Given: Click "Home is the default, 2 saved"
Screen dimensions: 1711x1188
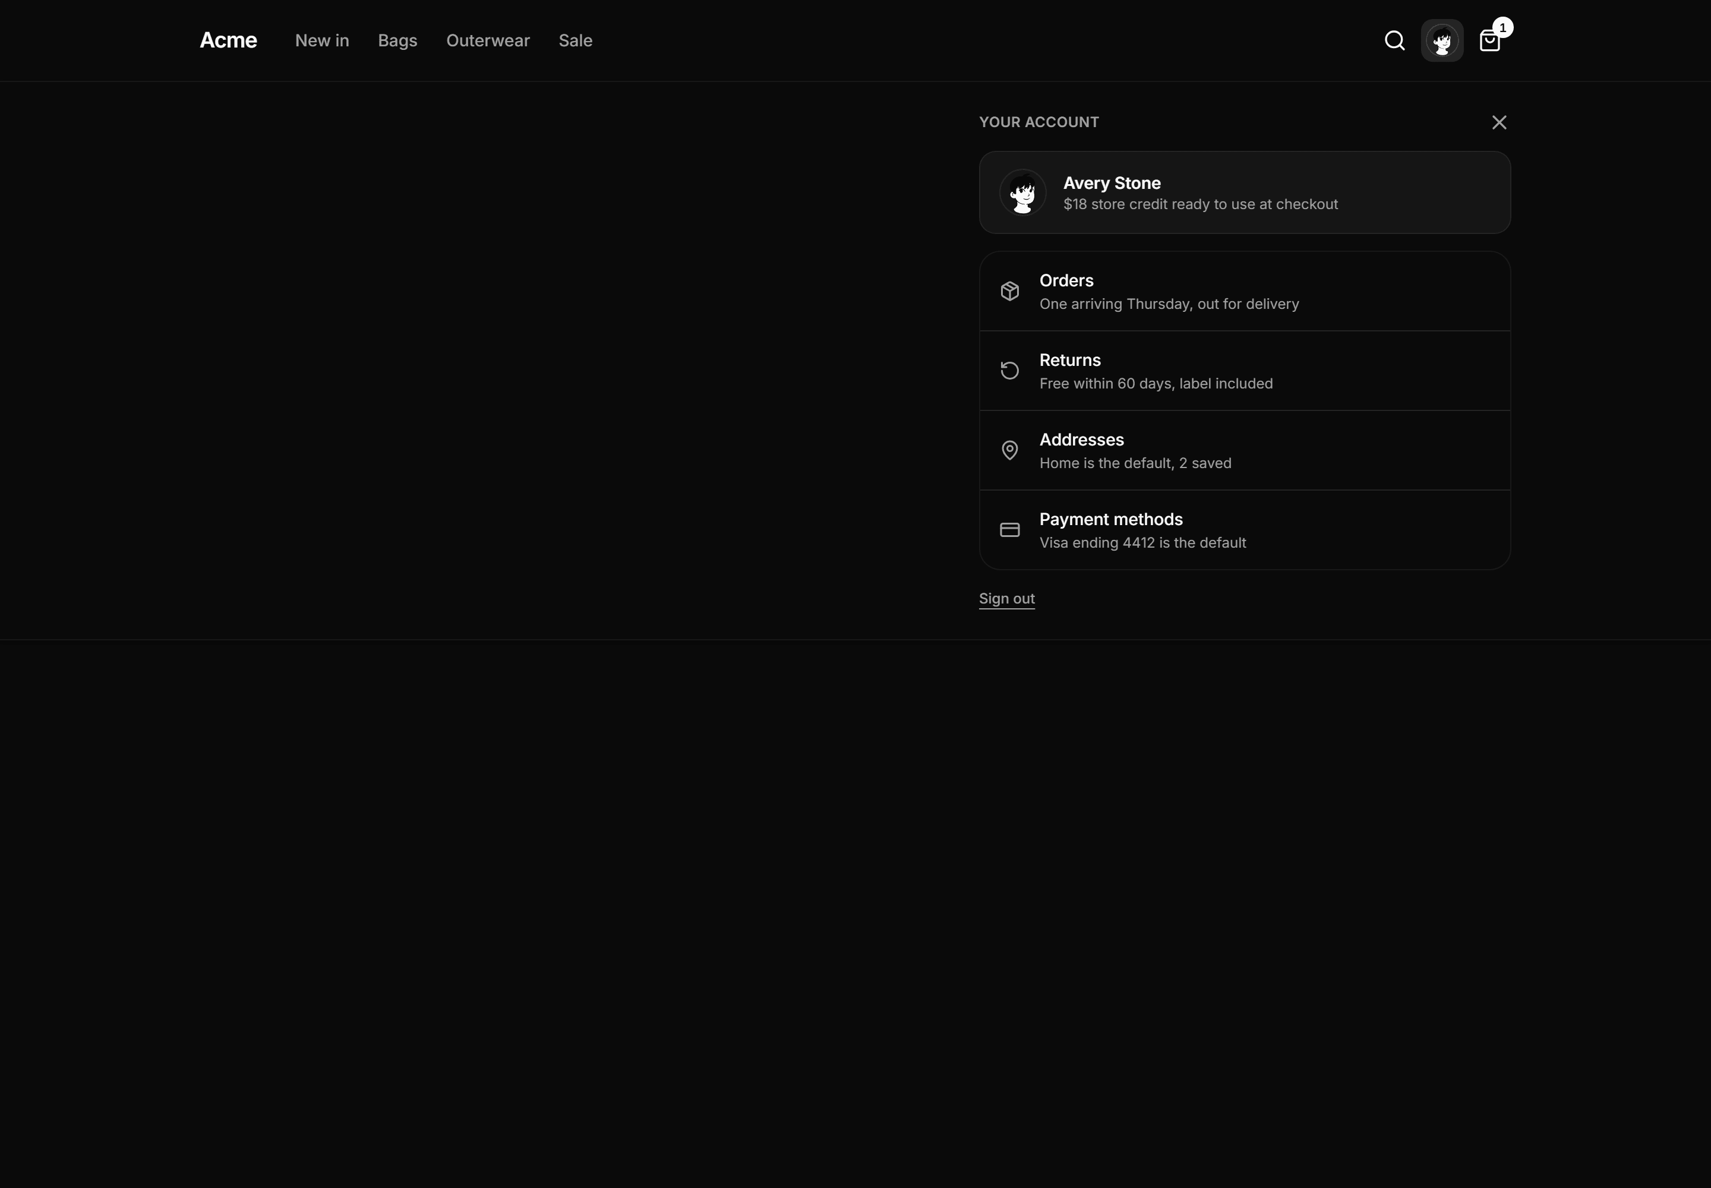Looking at the screenshot, I should (x=1135, y=463).
